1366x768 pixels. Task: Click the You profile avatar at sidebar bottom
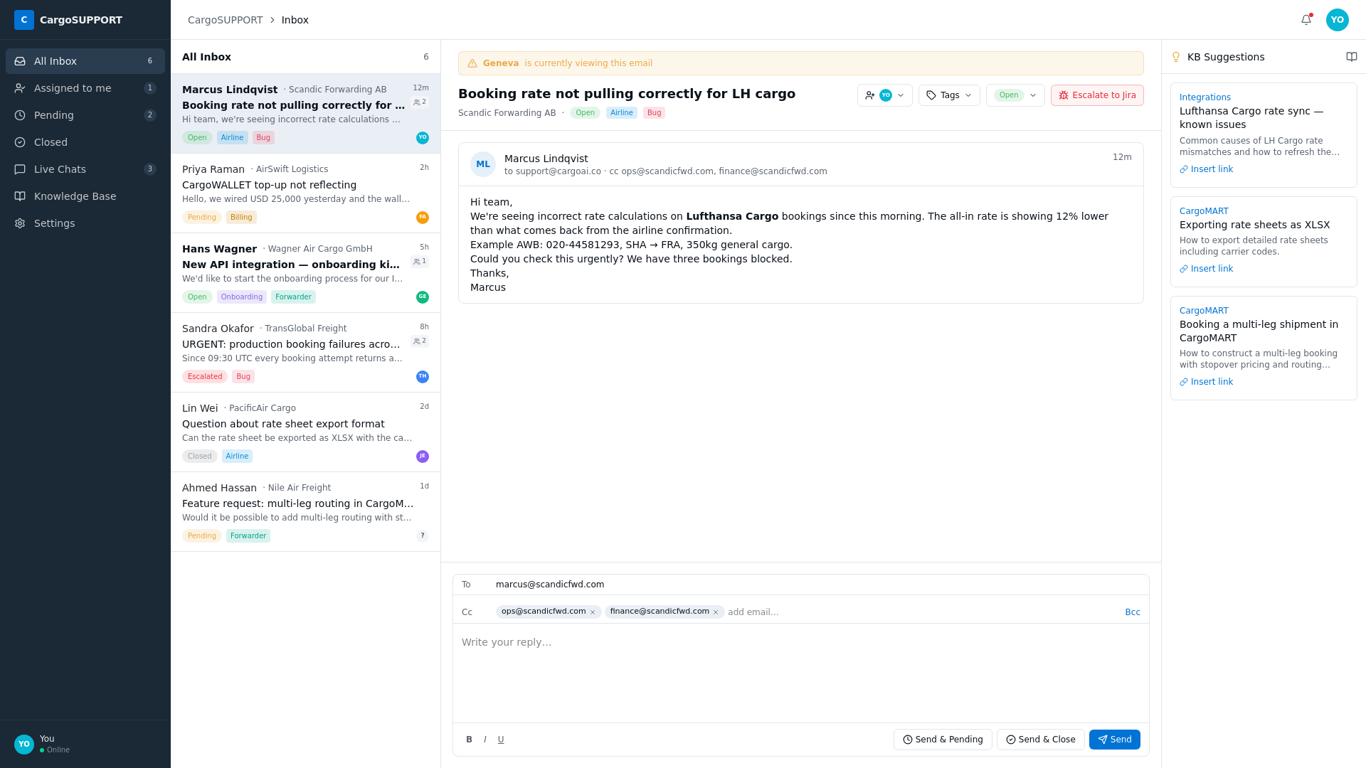pyautogui.click(x=24, y=745)
